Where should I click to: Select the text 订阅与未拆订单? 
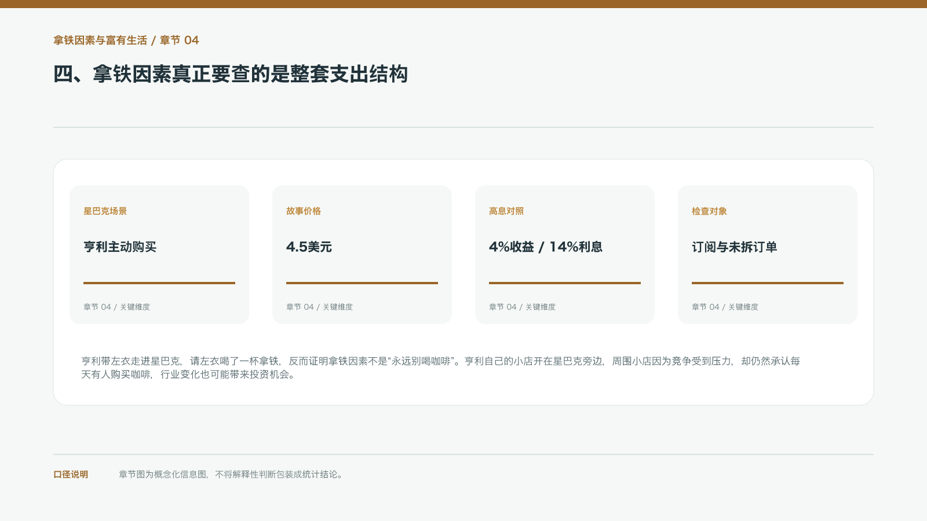(x=735, y=247)
